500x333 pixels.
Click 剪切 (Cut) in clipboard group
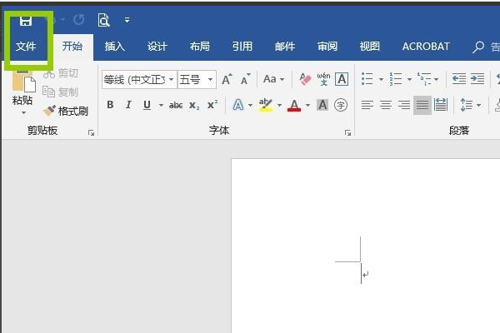[61, 73]
